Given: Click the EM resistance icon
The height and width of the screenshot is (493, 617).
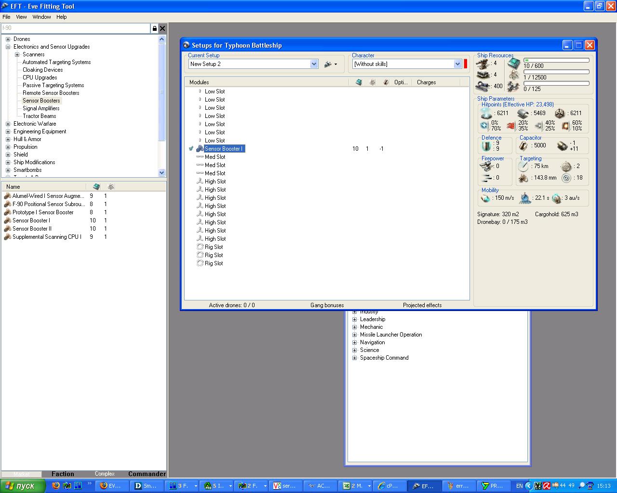Looking at the screenshot, I should coord(484,126).
